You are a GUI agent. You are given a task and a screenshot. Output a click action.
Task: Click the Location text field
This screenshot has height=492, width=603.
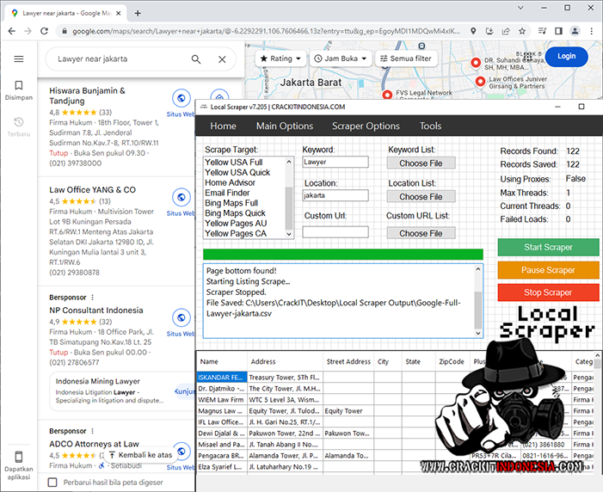[335, 195]
